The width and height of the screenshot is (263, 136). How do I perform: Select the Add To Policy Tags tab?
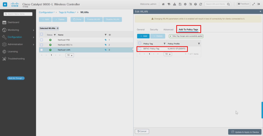(x=188, y=30)
